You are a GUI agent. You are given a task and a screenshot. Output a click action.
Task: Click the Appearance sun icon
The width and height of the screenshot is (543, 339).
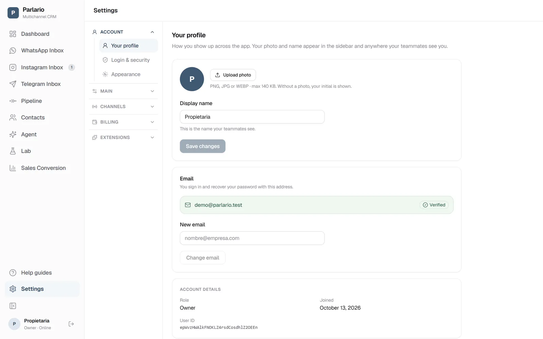[x=105, y=74]
